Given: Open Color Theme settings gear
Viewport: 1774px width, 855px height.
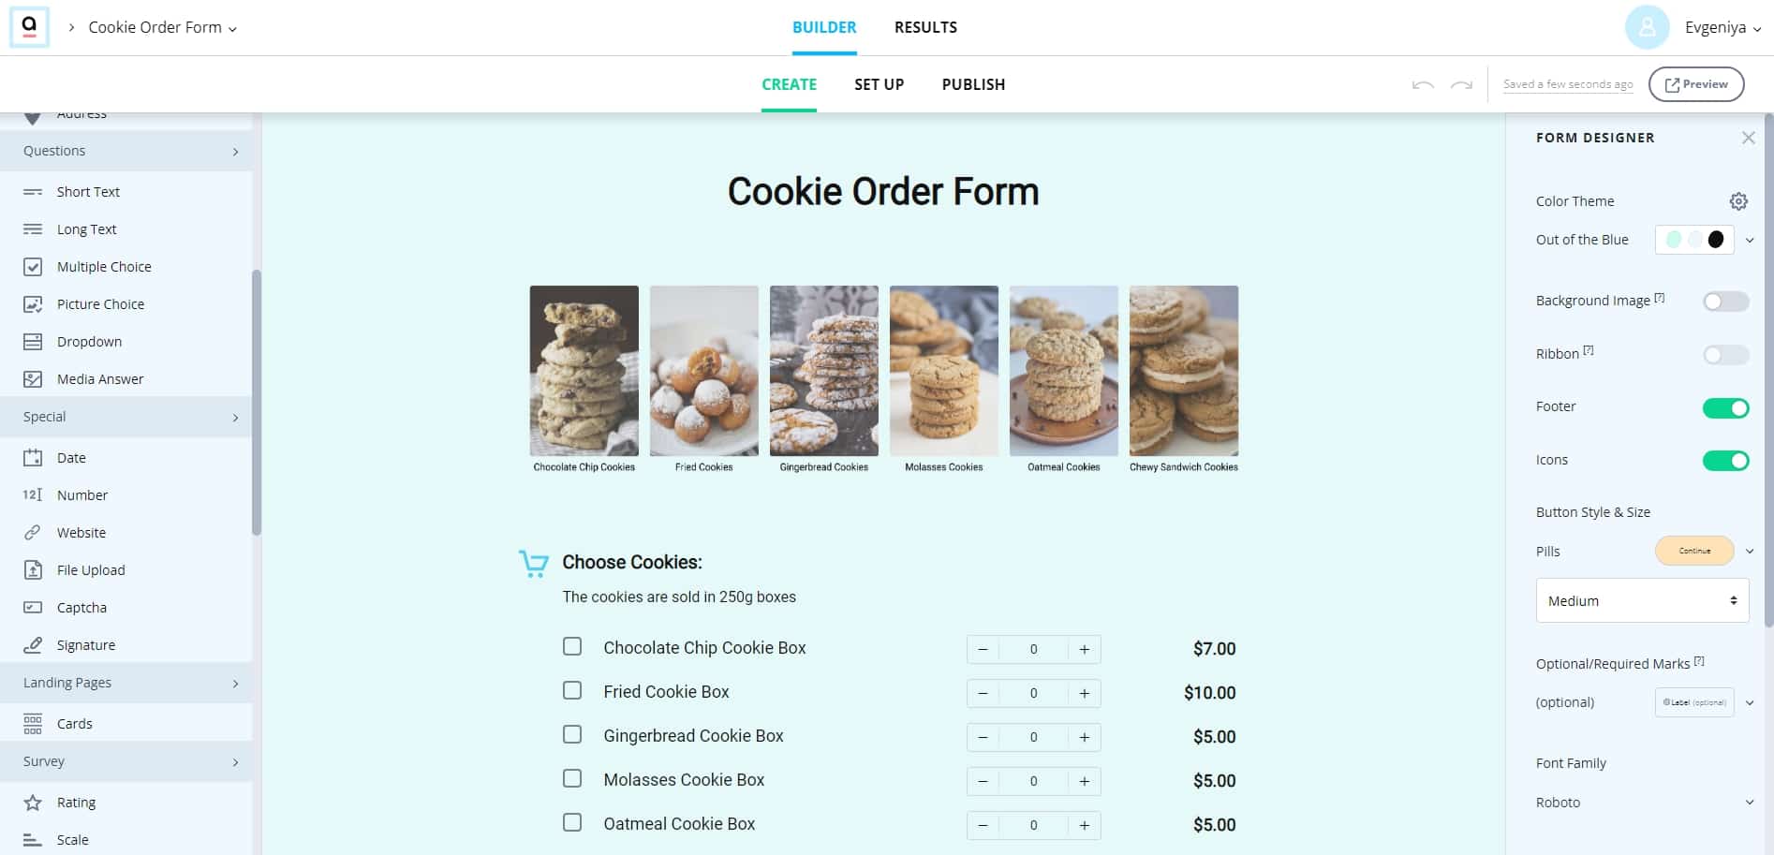Looking at the screenshot, I should [1738, 201].
